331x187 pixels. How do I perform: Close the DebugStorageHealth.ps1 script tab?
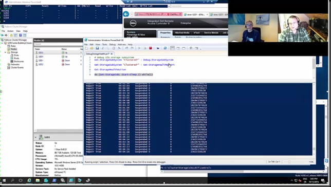pyautogui.click(x=112, y=54)
